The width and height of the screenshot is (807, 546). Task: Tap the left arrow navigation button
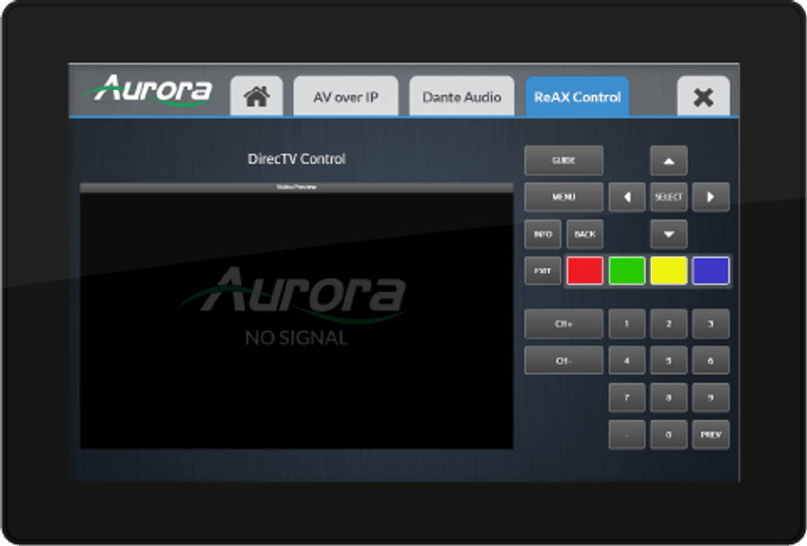[627, 197]
